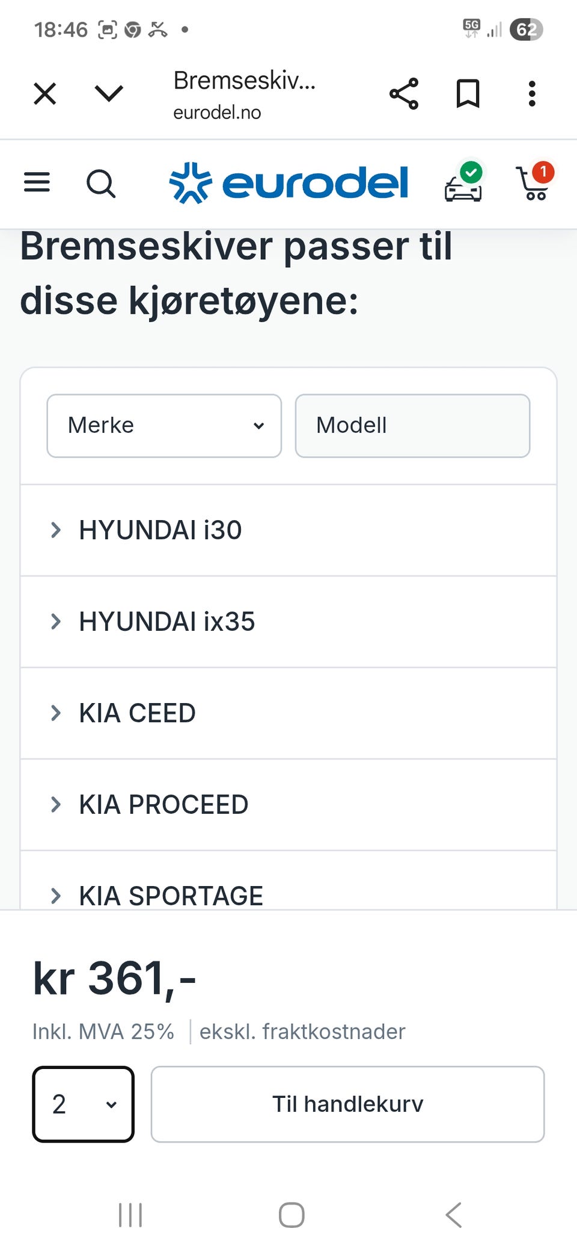Close the browser tab with X
This screenshot has height=1252, width=577.
point(45,94)
